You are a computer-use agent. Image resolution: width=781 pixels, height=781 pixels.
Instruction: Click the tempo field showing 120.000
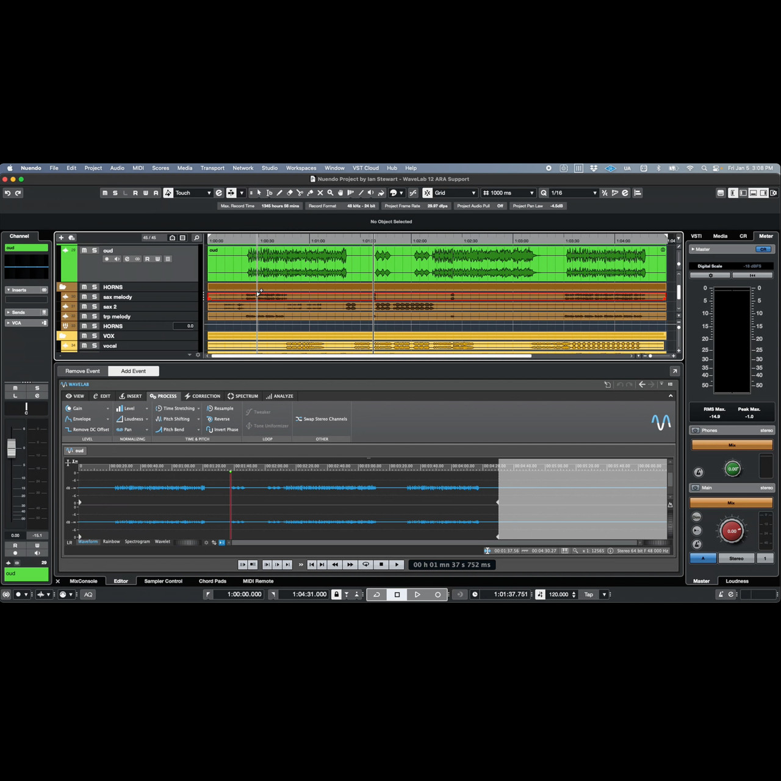pyautogui.click(x=558, y=594)
